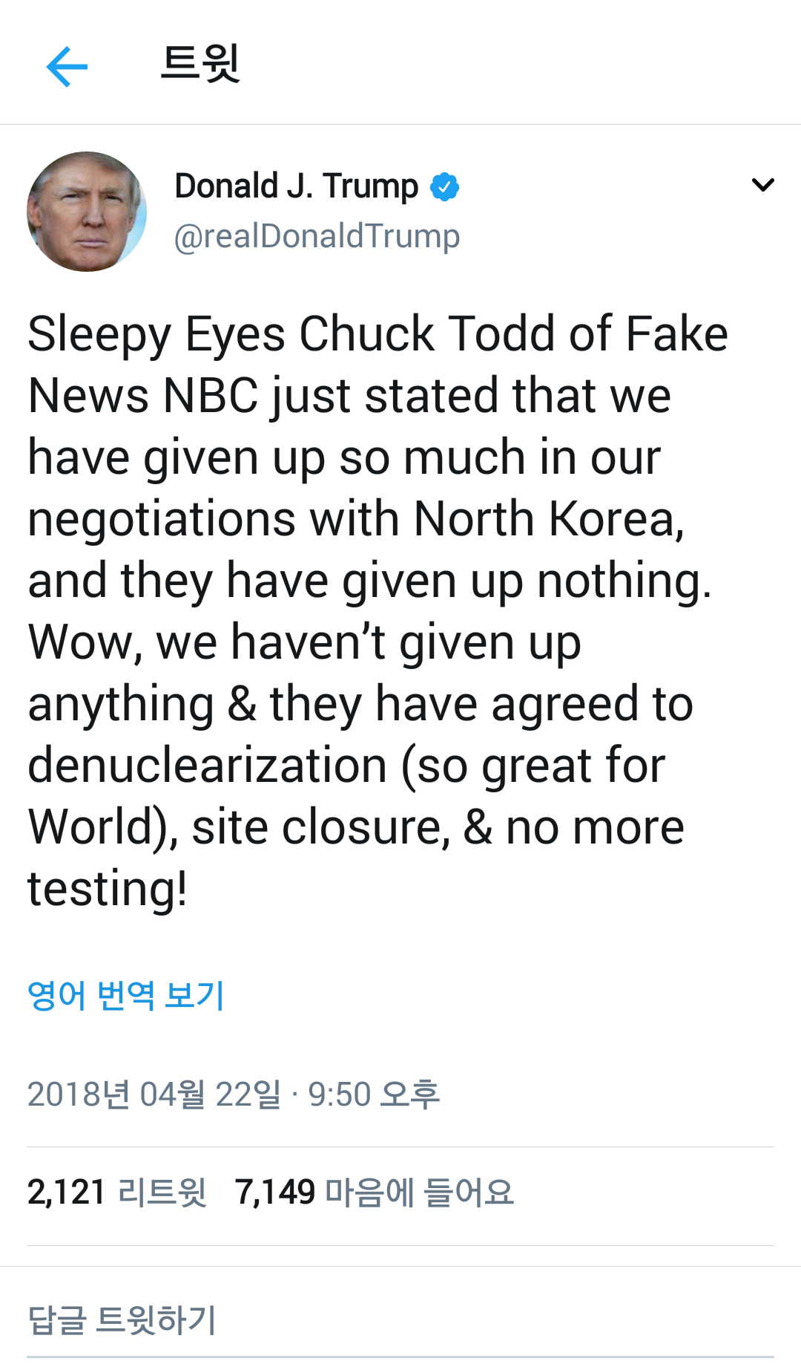Viewport: 801px width, 1370px height.
Task: View the 2,121 retweet count number
Action: pos(67,1193)
